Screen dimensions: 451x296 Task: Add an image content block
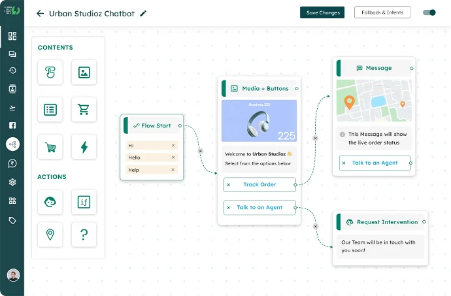[x=84, y=73]
